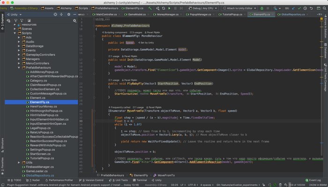
Task: Open Database tool window on right edge
Action: pyautogui.click(x=325, y=51)
